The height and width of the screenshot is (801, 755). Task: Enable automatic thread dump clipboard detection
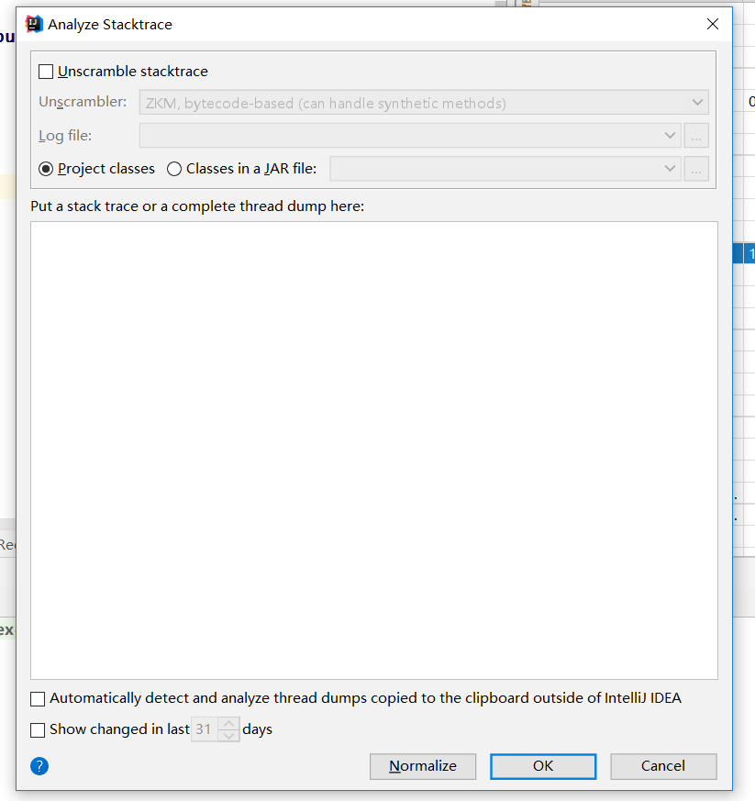coord(38,699)
